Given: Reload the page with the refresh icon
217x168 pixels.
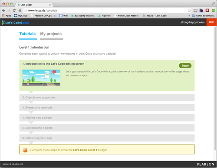Looking at the screenshot, I should pos(14,10).
